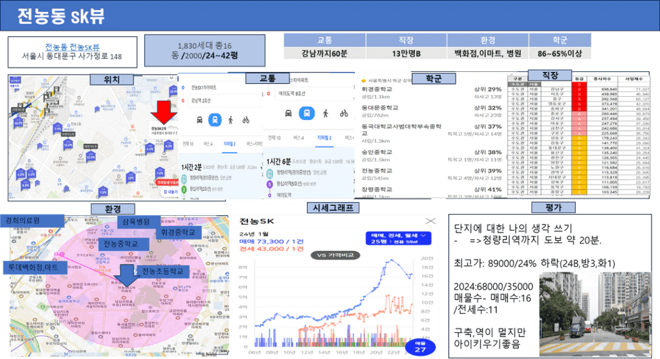Click the red destination dot beside 여의도역 9호선

[268, 94]
